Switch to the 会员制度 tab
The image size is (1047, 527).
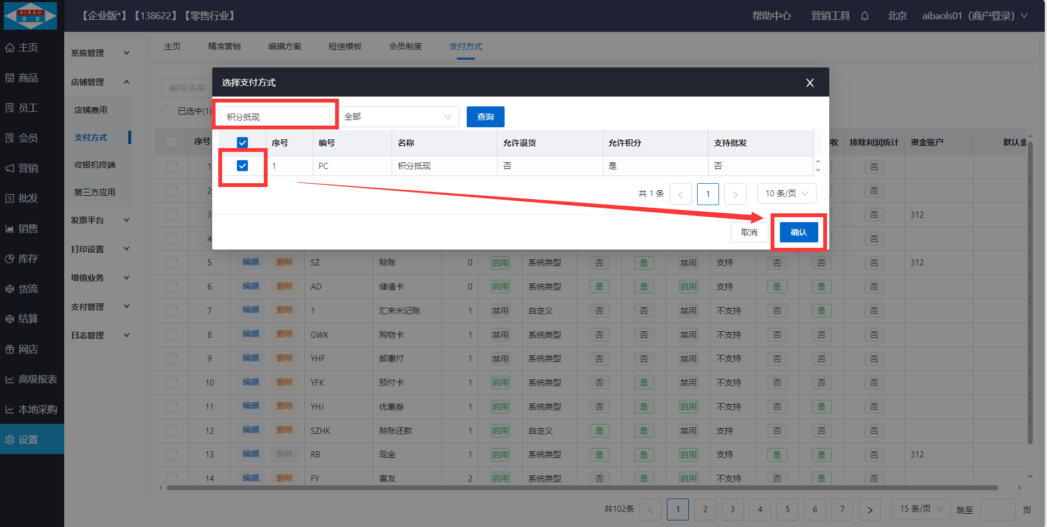(405, 47)
